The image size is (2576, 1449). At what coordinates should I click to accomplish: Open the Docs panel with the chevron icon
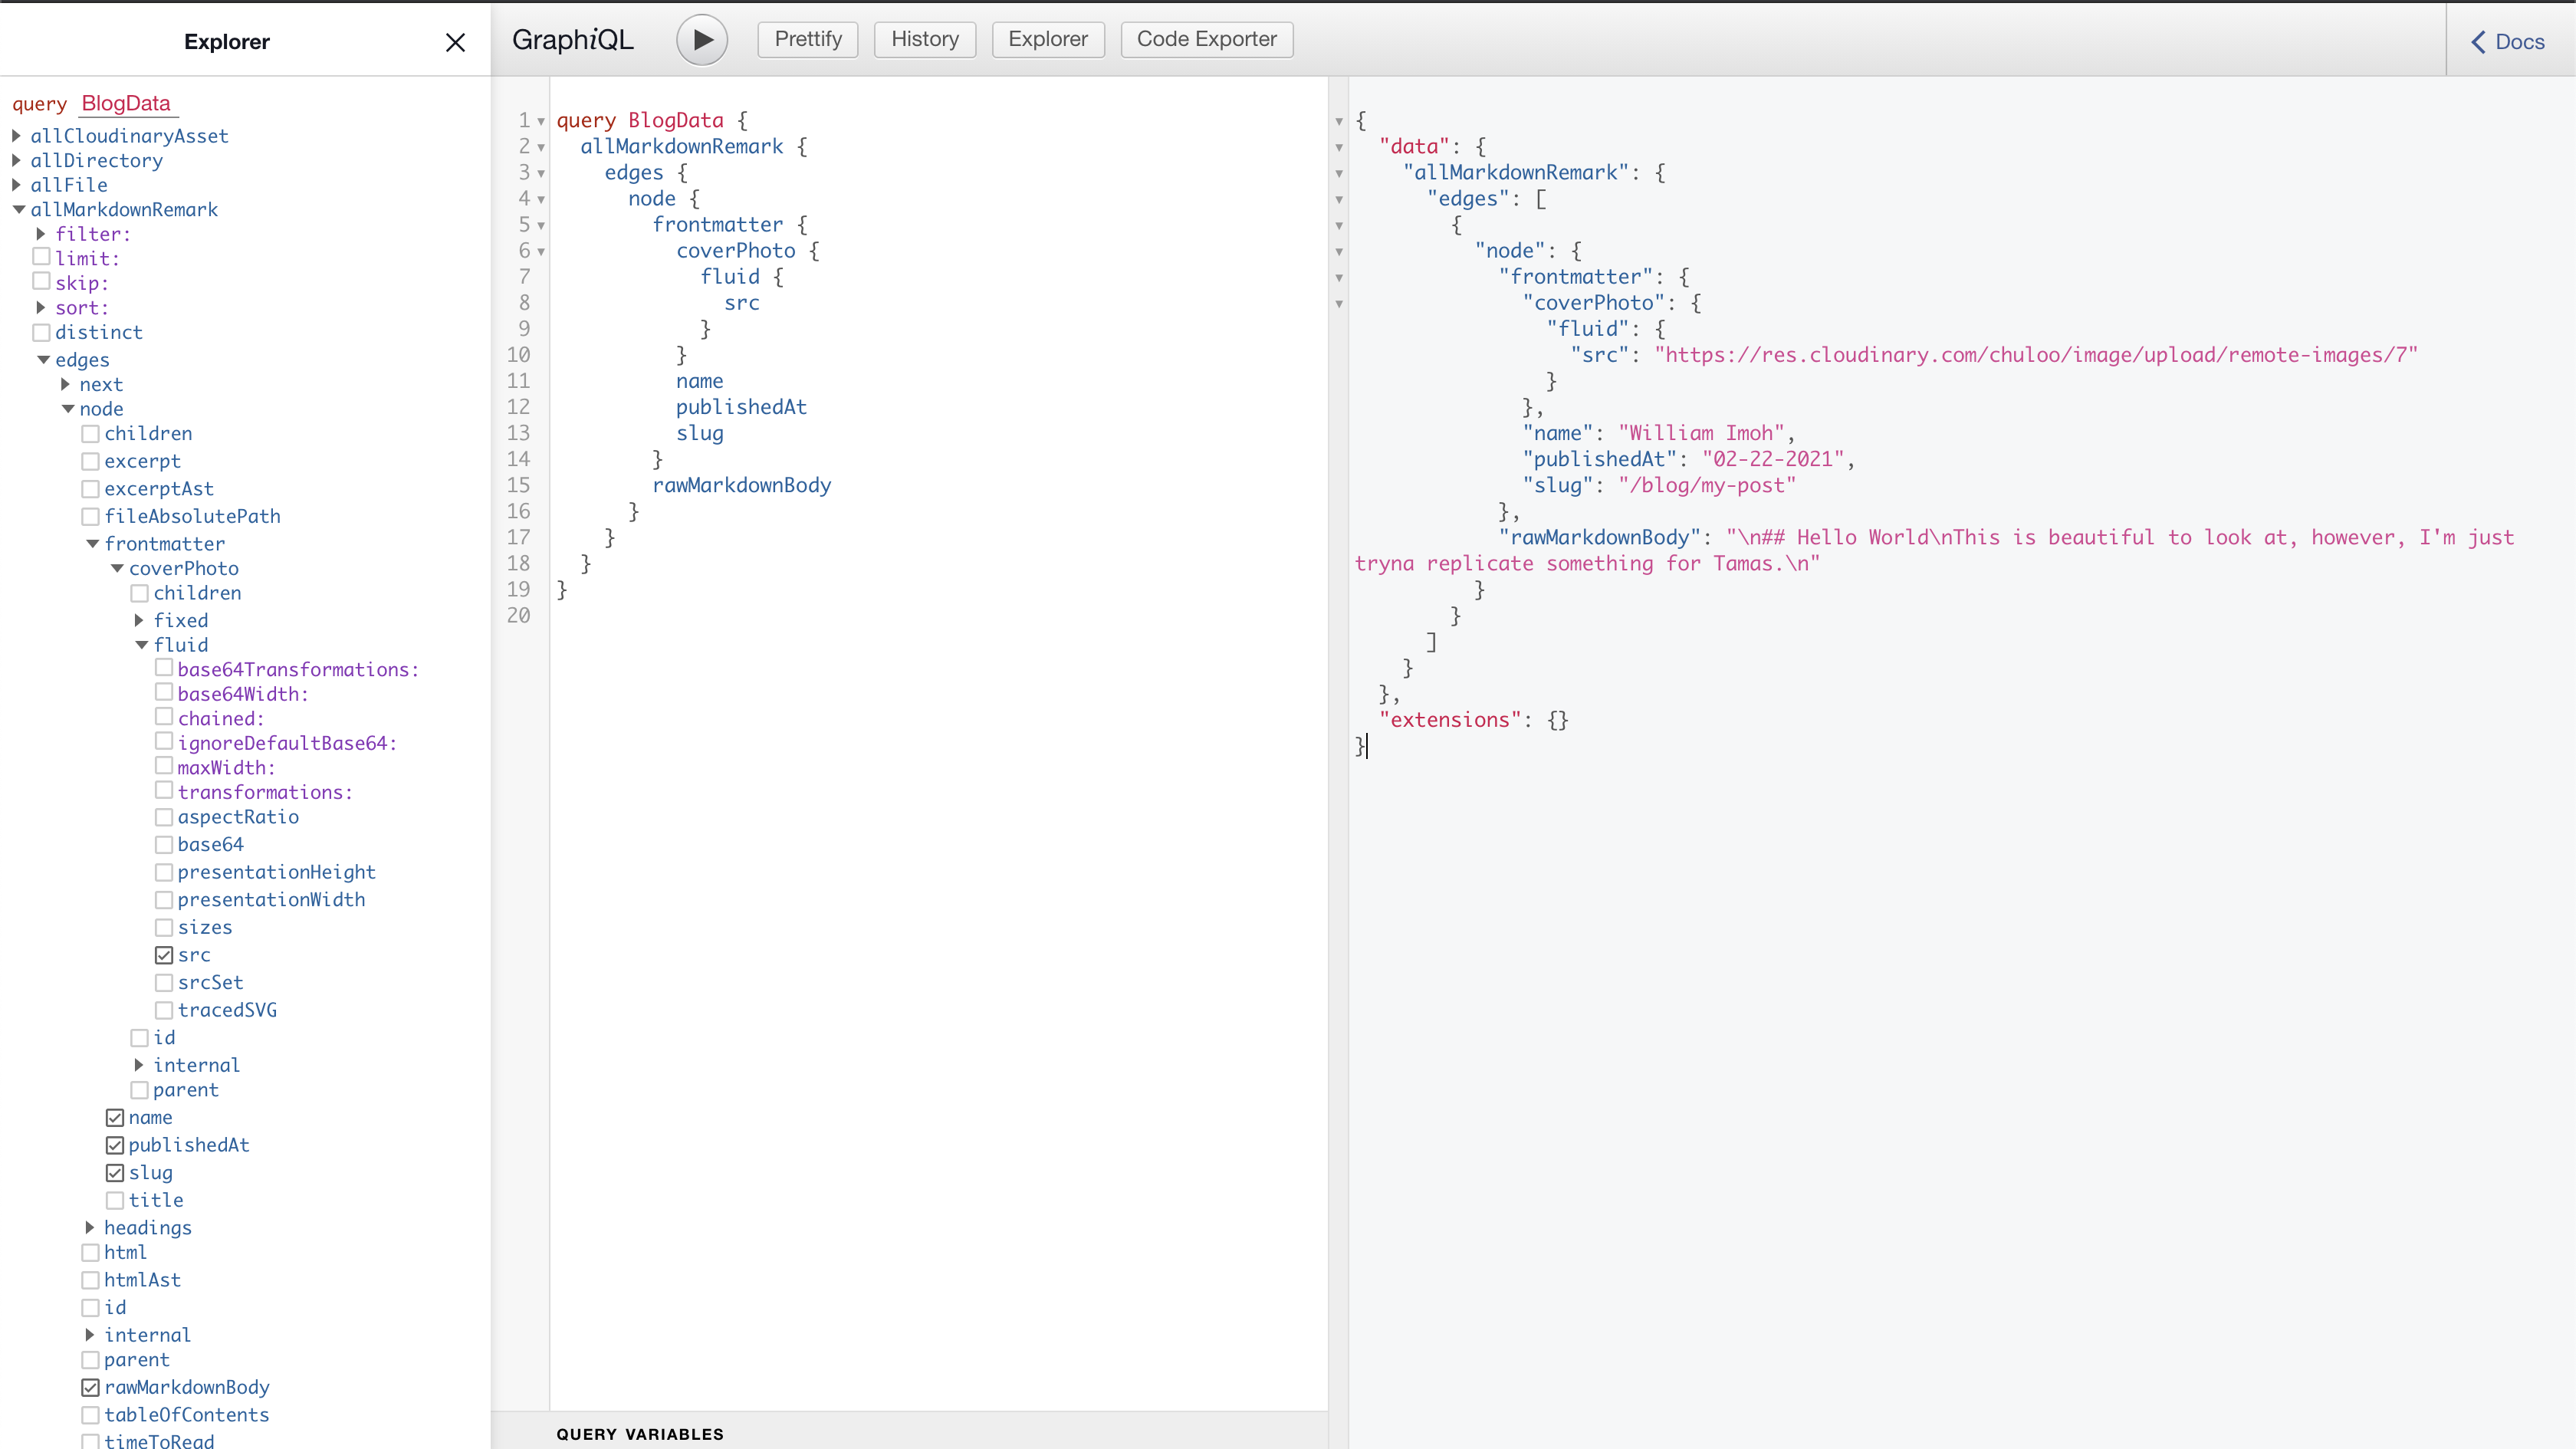(2478, 41)
